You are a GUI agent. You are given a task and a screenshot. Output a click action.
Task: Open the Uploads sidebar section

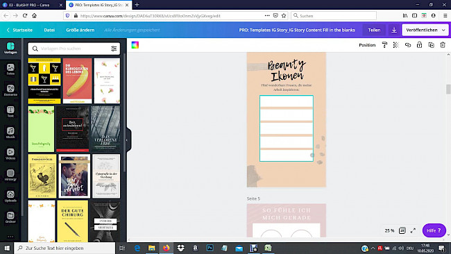point(10,196)
